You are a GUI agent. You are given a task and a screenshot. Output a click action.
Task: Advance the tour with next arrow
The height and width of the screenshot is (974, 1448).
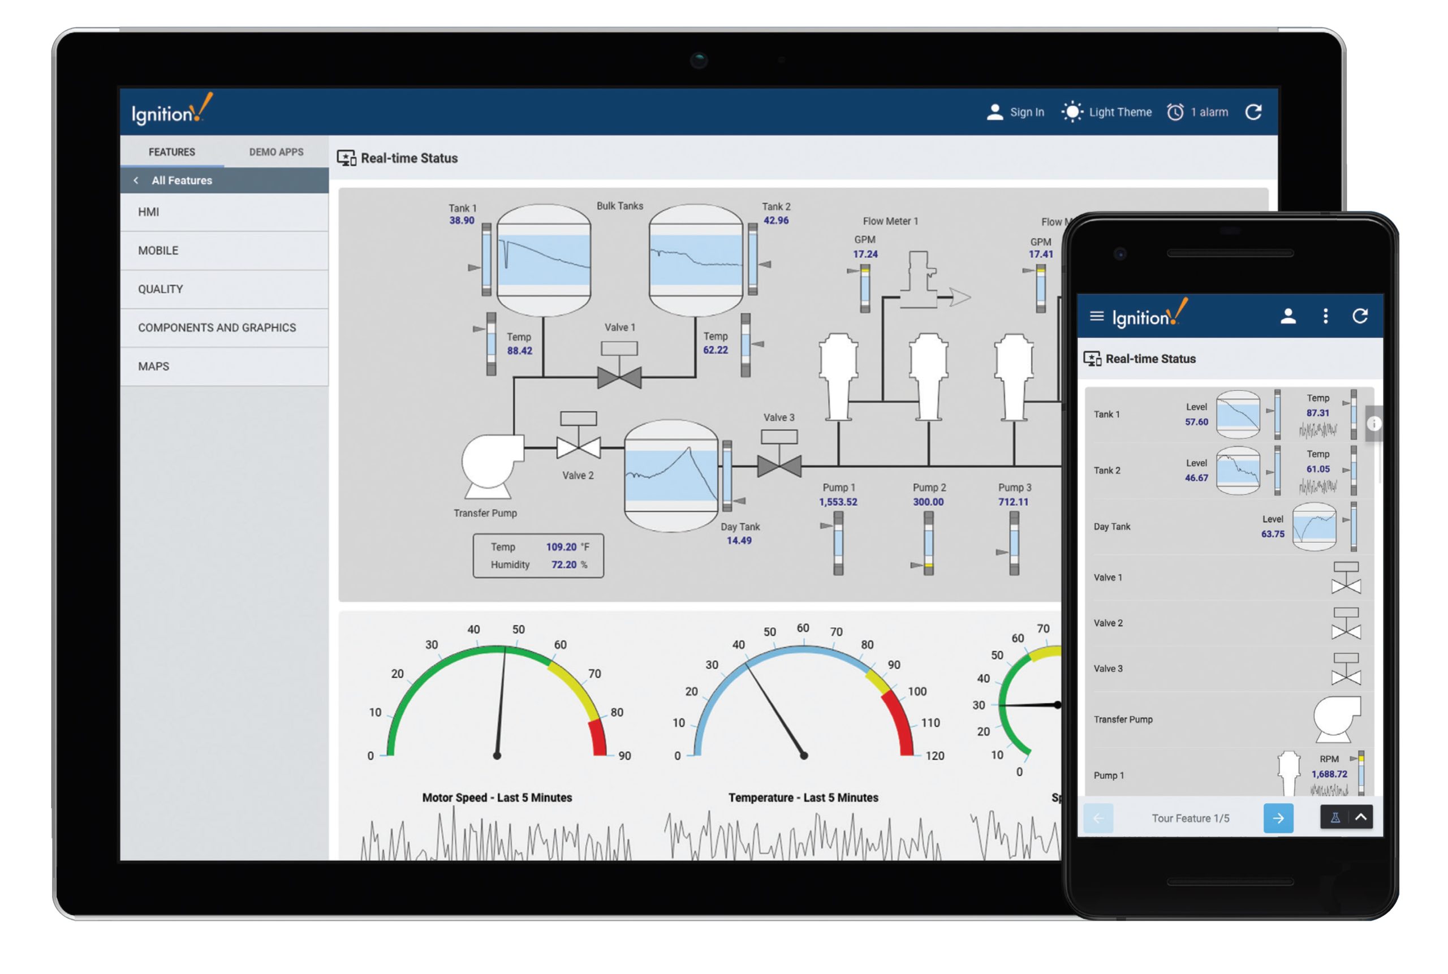pyautogui.click(x=1278, y=818)
